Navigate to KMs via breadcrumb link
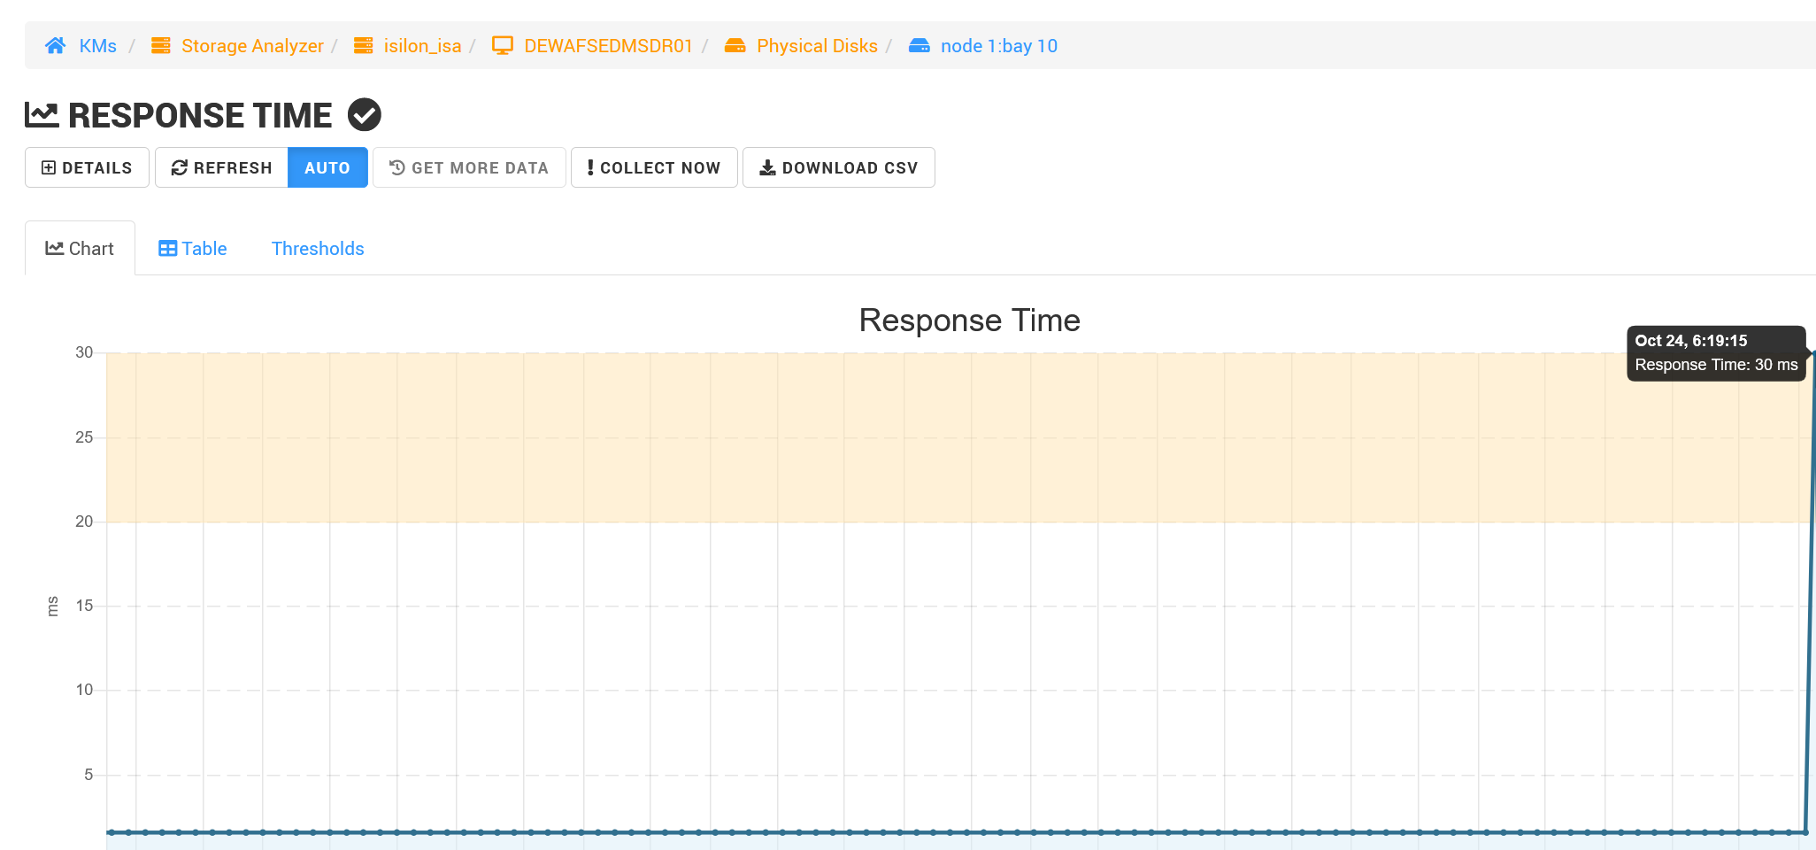Screen dimensions: 1816x850 coord(97,45)
